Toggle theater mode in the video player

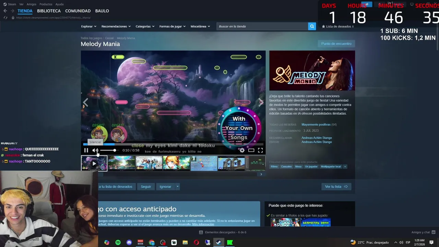[x=251, y=150]
